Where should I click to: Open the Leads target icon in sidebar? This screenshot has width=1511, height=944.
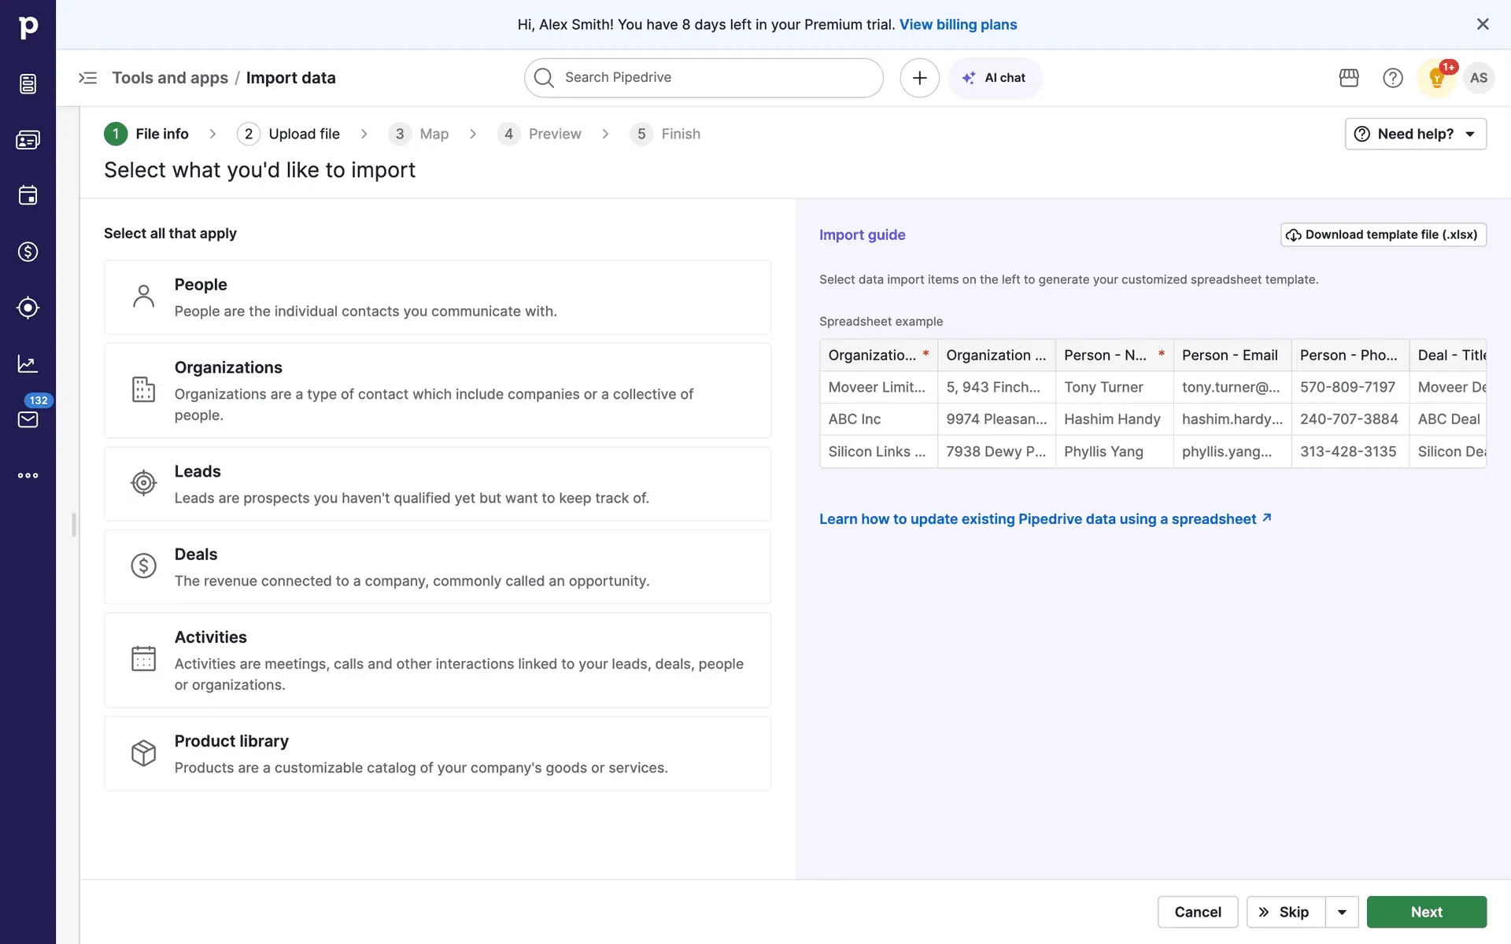click(28, 308)
